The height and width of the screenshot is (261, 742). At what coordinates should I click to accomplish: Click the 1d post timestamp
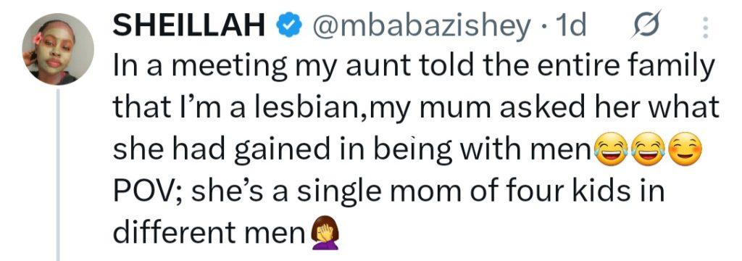571,26
